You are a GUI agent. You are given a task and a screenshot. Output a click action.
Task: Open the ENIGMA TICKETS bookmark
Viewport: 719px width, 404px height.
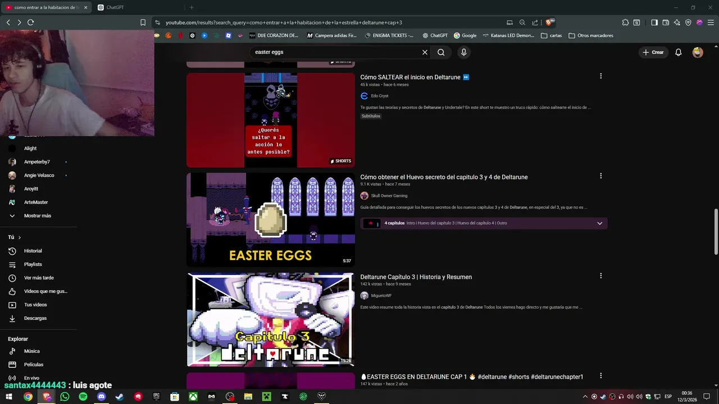(x=389, y=35)
